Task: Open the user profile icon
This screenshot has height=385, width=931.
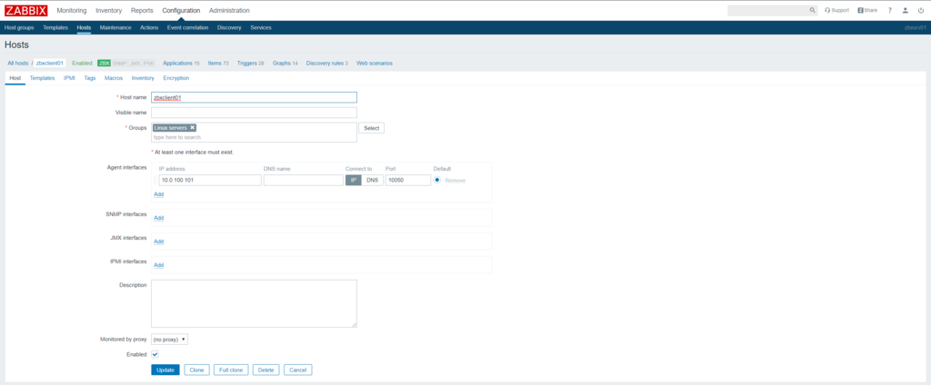Action: [905, 10]
